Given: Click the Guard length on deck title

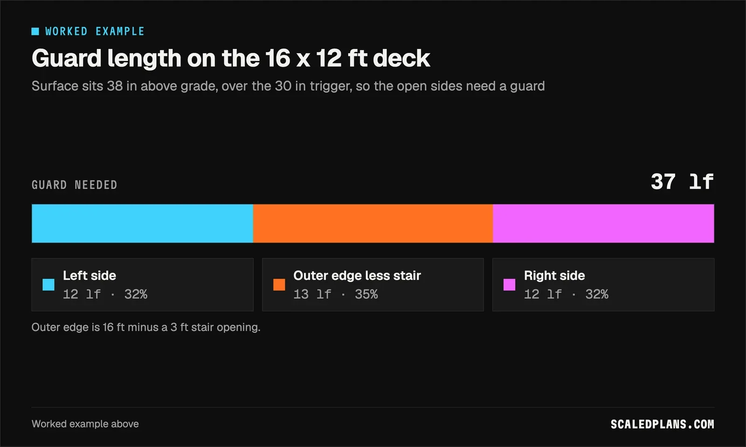Looking at the screenshot, I should coord(231,59).
